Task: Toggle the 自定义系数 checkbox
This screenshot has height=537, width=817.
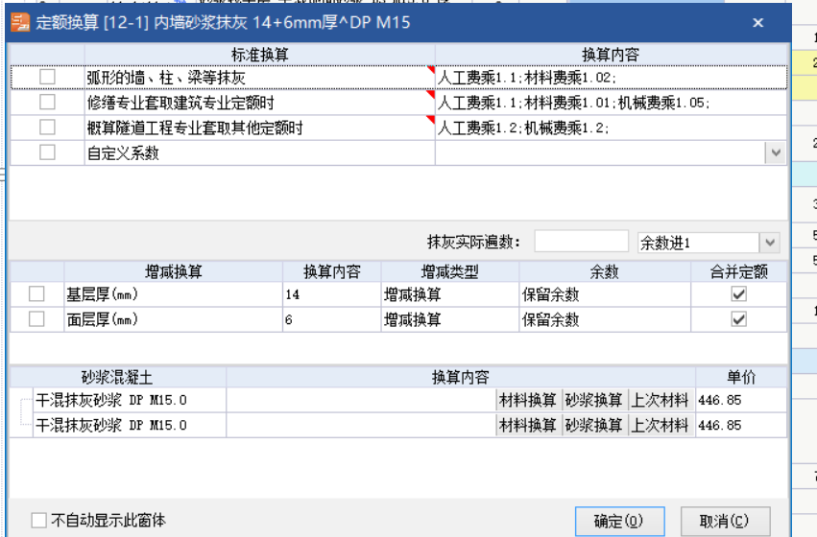Action: [x=47, y=152]
